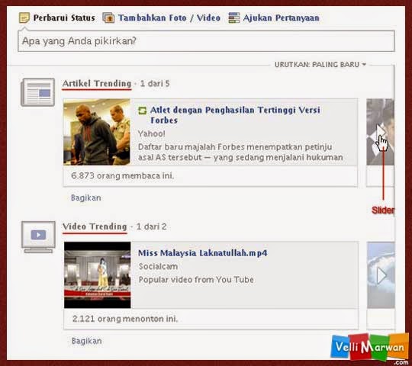
Task: Open the 'Miss Malaysia Laknatullah.mp4' video link
Action: pos(203,253)
